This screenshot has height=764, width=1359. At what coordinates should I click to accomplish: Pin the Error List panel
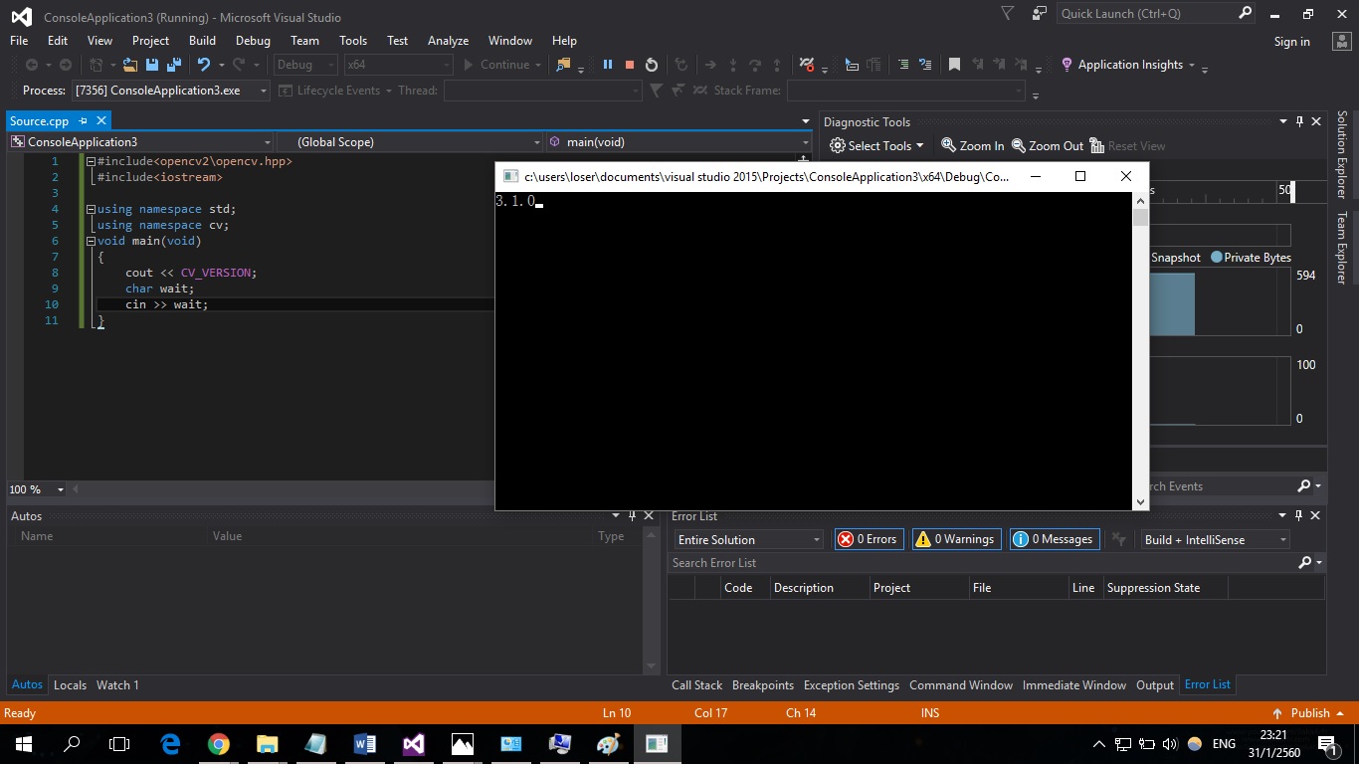point(1299,515)
